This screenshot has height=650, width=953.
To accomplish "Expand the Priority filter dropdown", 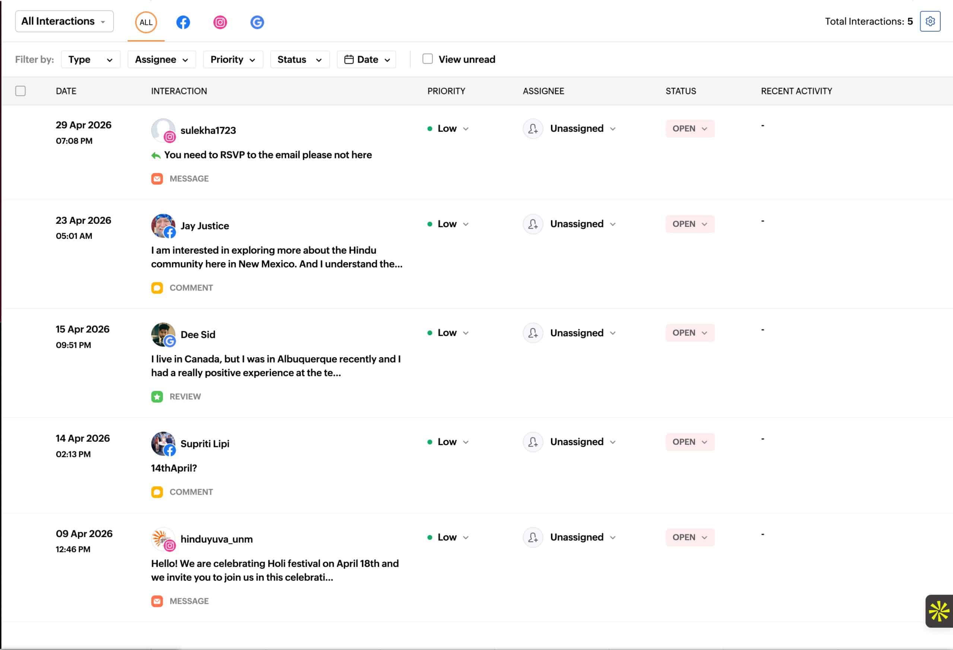I will point(233,60).
